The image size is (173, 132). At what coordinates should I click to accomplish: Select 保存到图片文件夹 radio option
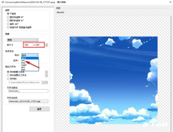[x=8, y=75]
